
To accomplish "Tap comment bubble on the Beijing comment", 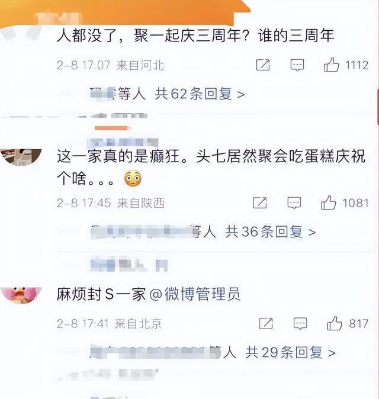I will tap(300, 324).
